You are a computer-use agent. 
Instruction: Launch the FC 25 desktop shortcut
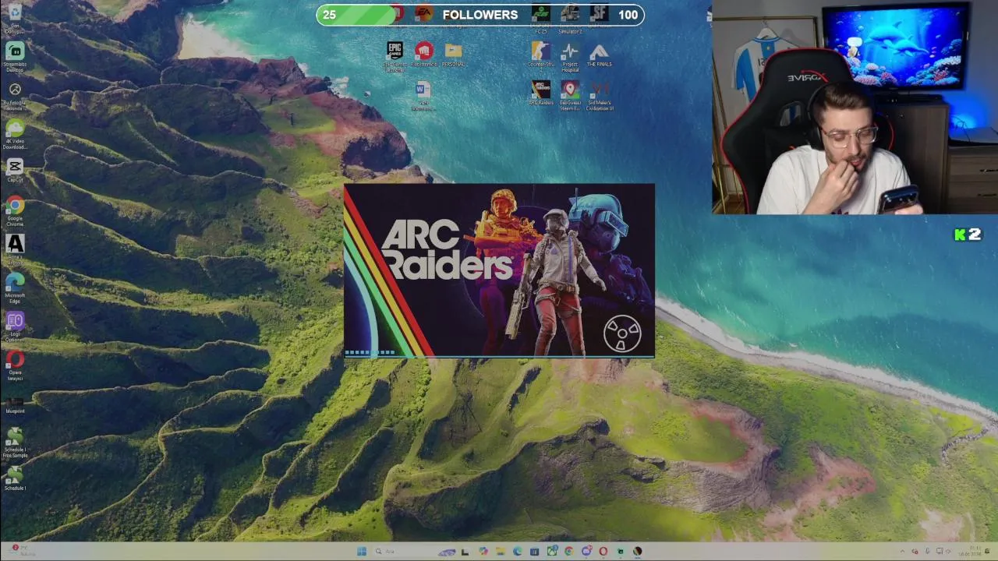(x=540, y=19)
